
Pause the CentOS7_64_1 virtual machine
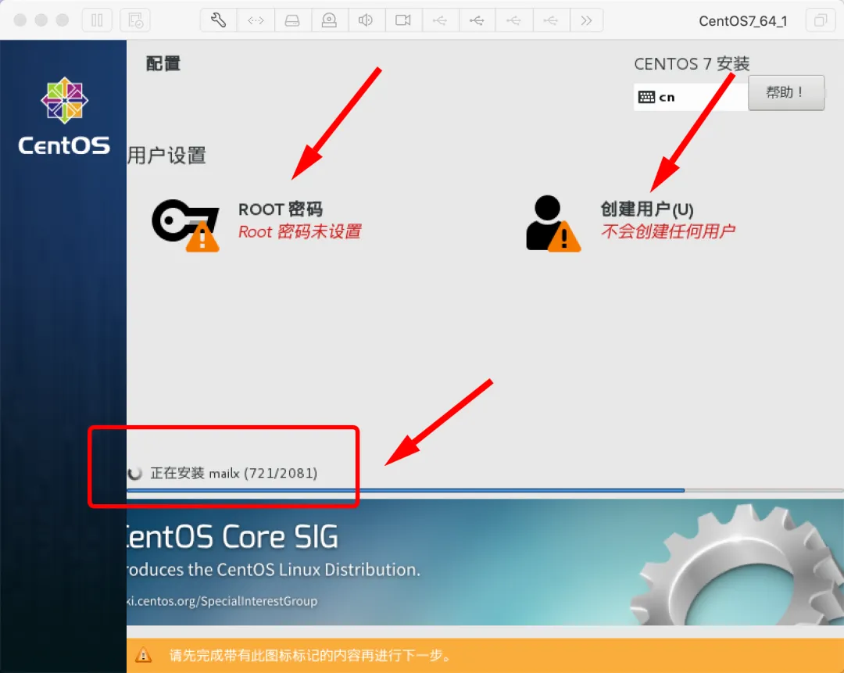pos(98,20)
